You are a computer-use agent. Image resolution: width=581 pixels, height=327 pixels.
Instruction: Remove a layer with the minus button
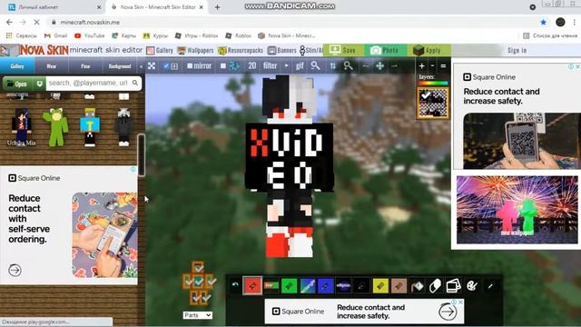[432, 66]
